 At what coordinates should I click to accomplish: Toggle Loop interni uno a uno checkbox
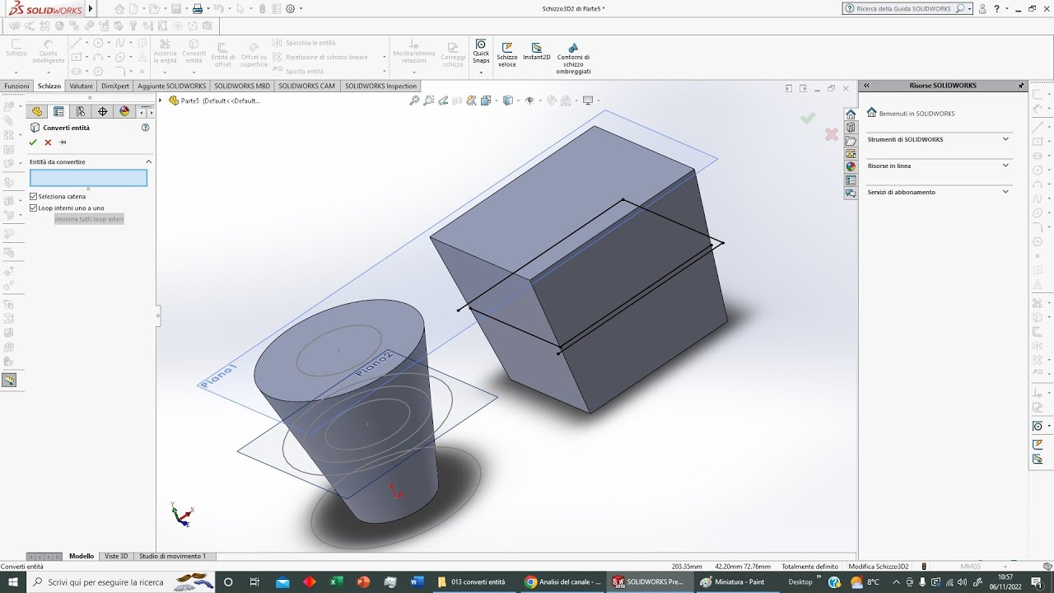[34, 208]
